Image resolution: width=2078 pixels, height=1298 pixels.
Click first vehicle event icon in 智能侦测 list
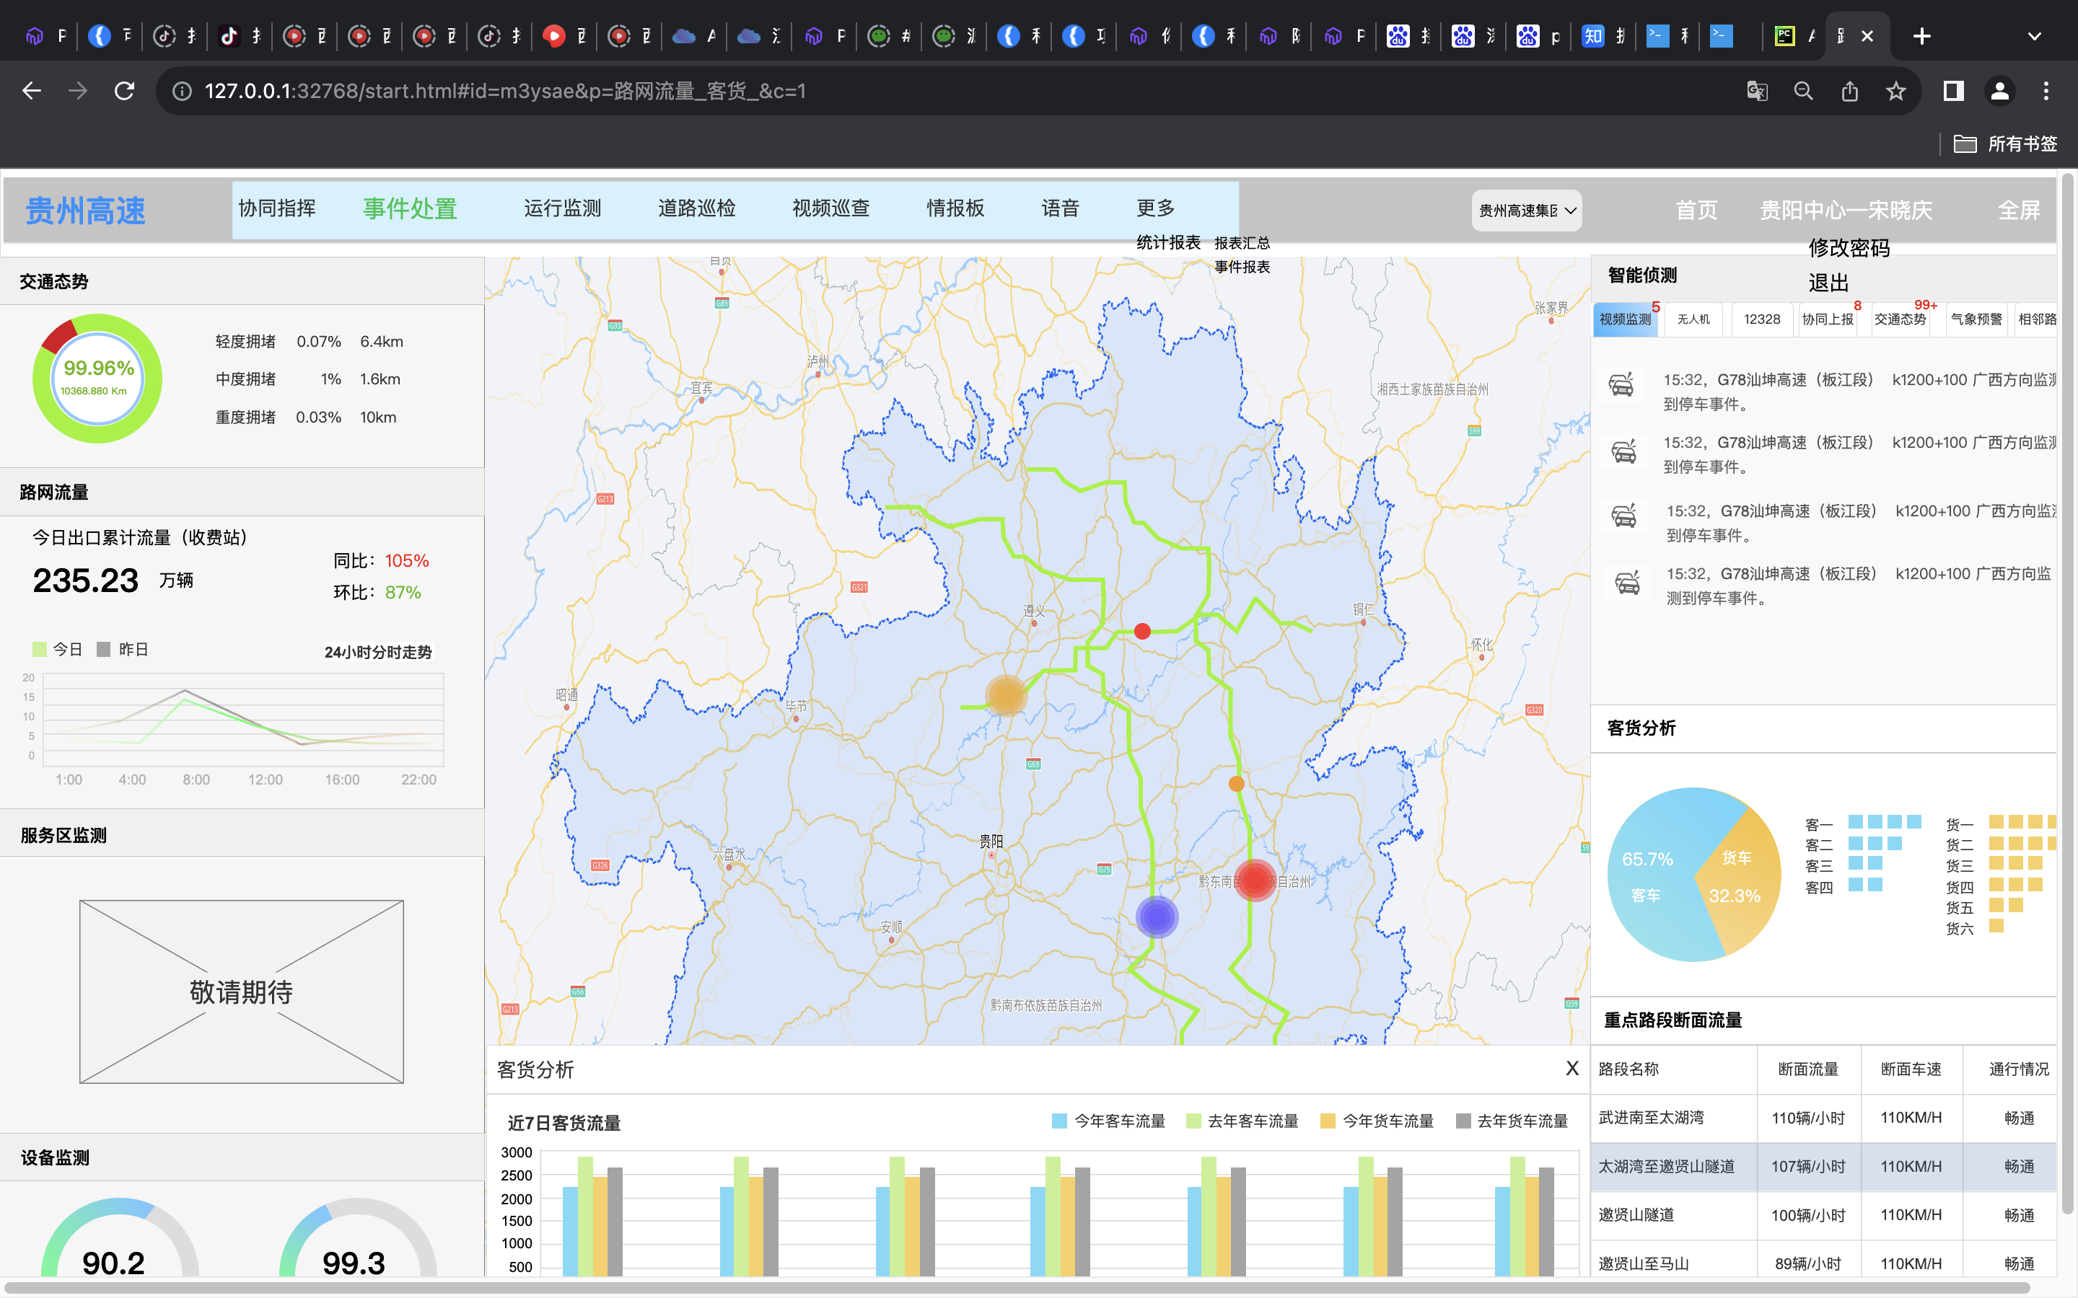1621,384
